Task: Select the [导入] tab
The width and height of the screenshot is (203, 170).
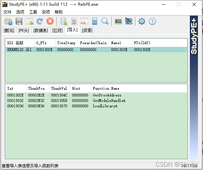Action: [72, 30]
